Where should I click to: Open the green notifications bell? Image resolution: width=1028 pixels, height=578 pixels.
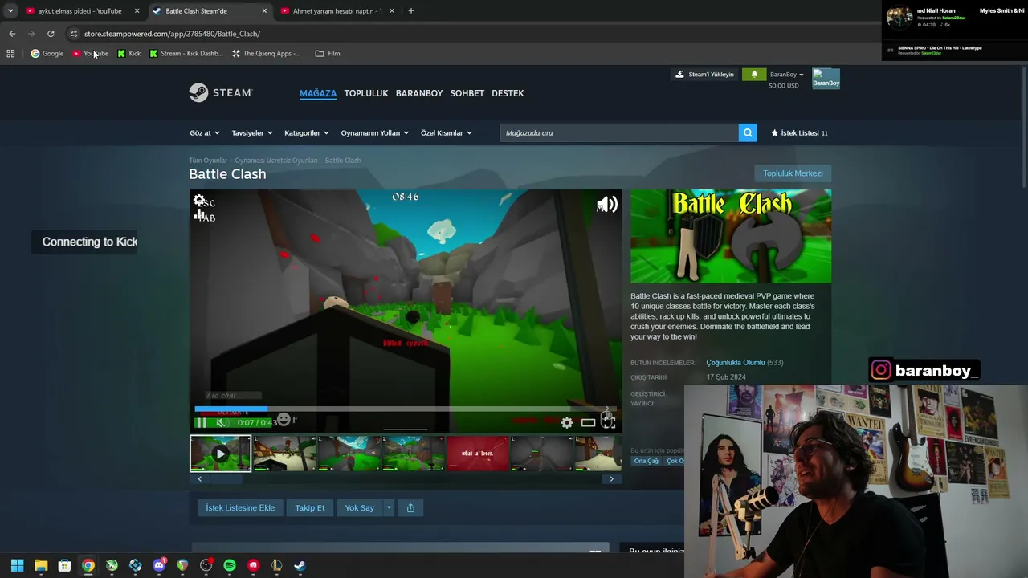pyautogui.click(x=754, y=75)
